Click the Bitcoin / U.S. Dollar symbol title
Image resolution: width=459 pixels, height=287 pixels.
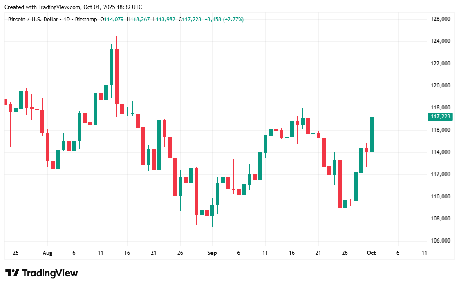(x=33, y=19)
